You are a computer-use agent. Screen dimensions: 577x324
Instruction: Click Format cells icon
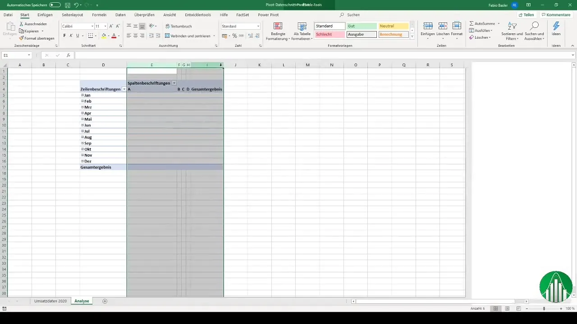(457, 26)
